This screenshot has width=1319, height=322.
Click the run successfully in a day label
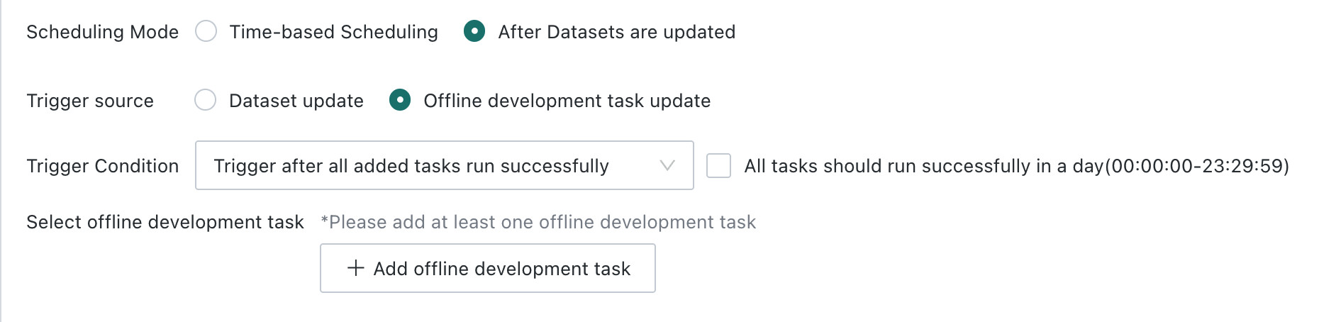coord(1016,166)
